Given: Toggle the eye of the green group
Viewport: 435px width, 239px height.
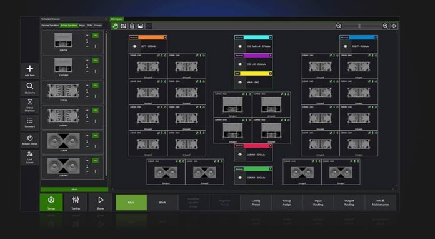Looking at the screenshot, I should [x=240, y=178].
